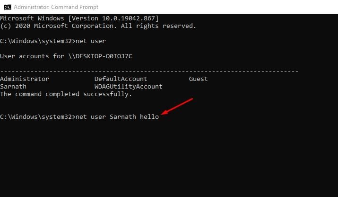Click the second C:\Windows\system32 prompt path

36,117
